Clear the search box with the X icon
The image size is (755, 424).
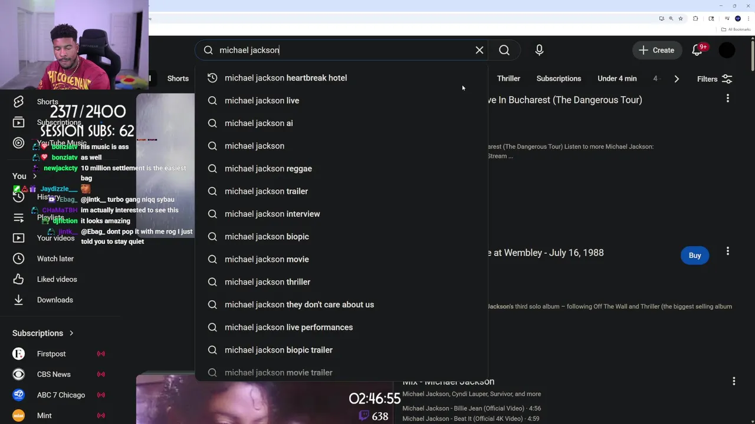click(x=480, y=50)
